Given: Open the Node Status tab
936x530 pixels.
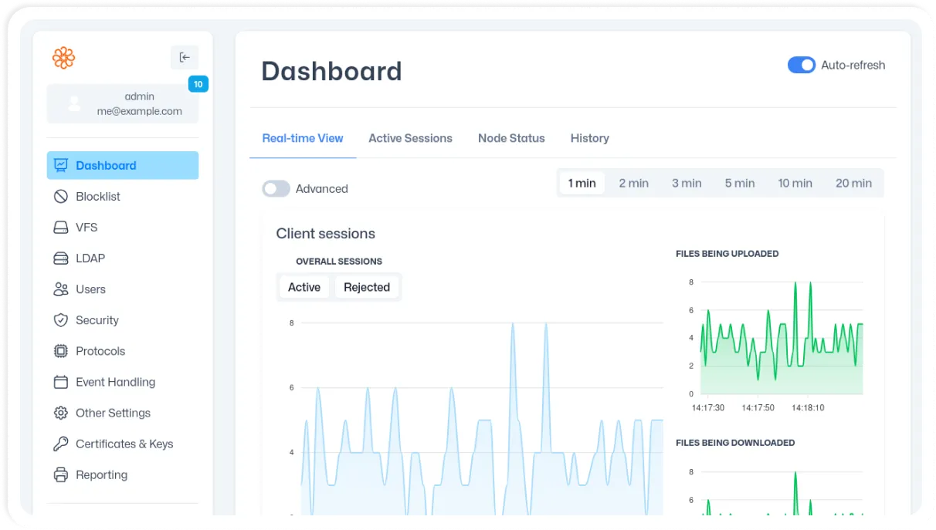Looking at the screenshot, I should click(x=511, y=138).
